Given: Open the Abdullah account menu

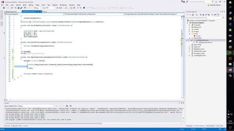Looking at the screenshot, I should [x=215, y=5].
